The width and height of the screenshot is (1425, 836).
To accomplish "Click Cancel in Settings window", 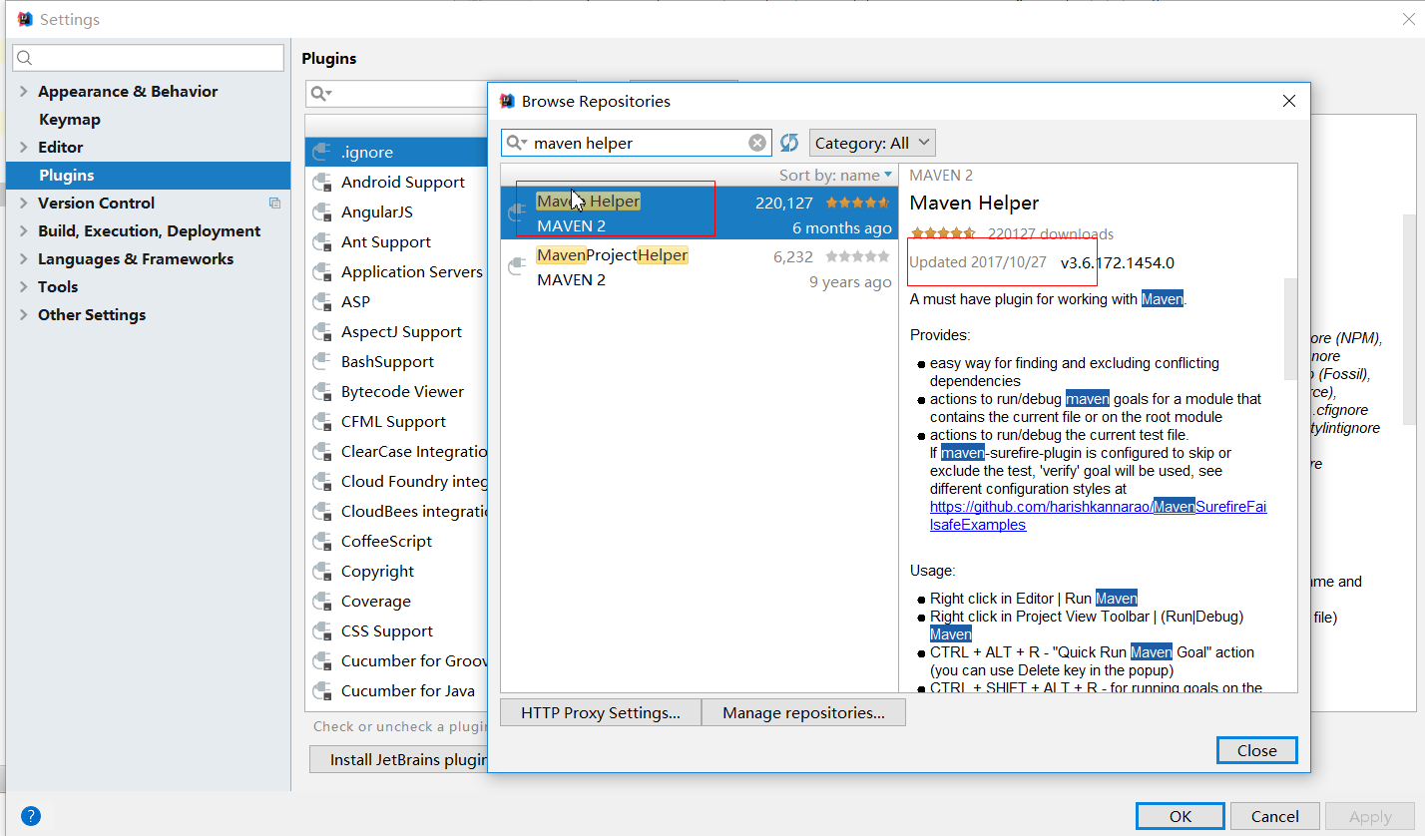I will [1274, 816].
